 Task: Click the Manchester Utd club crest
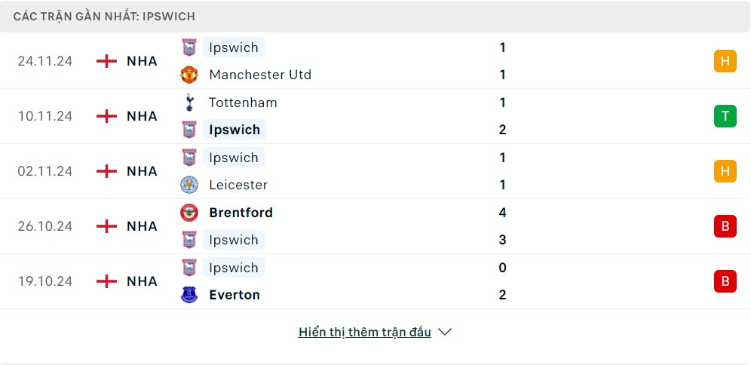[189, 75]
